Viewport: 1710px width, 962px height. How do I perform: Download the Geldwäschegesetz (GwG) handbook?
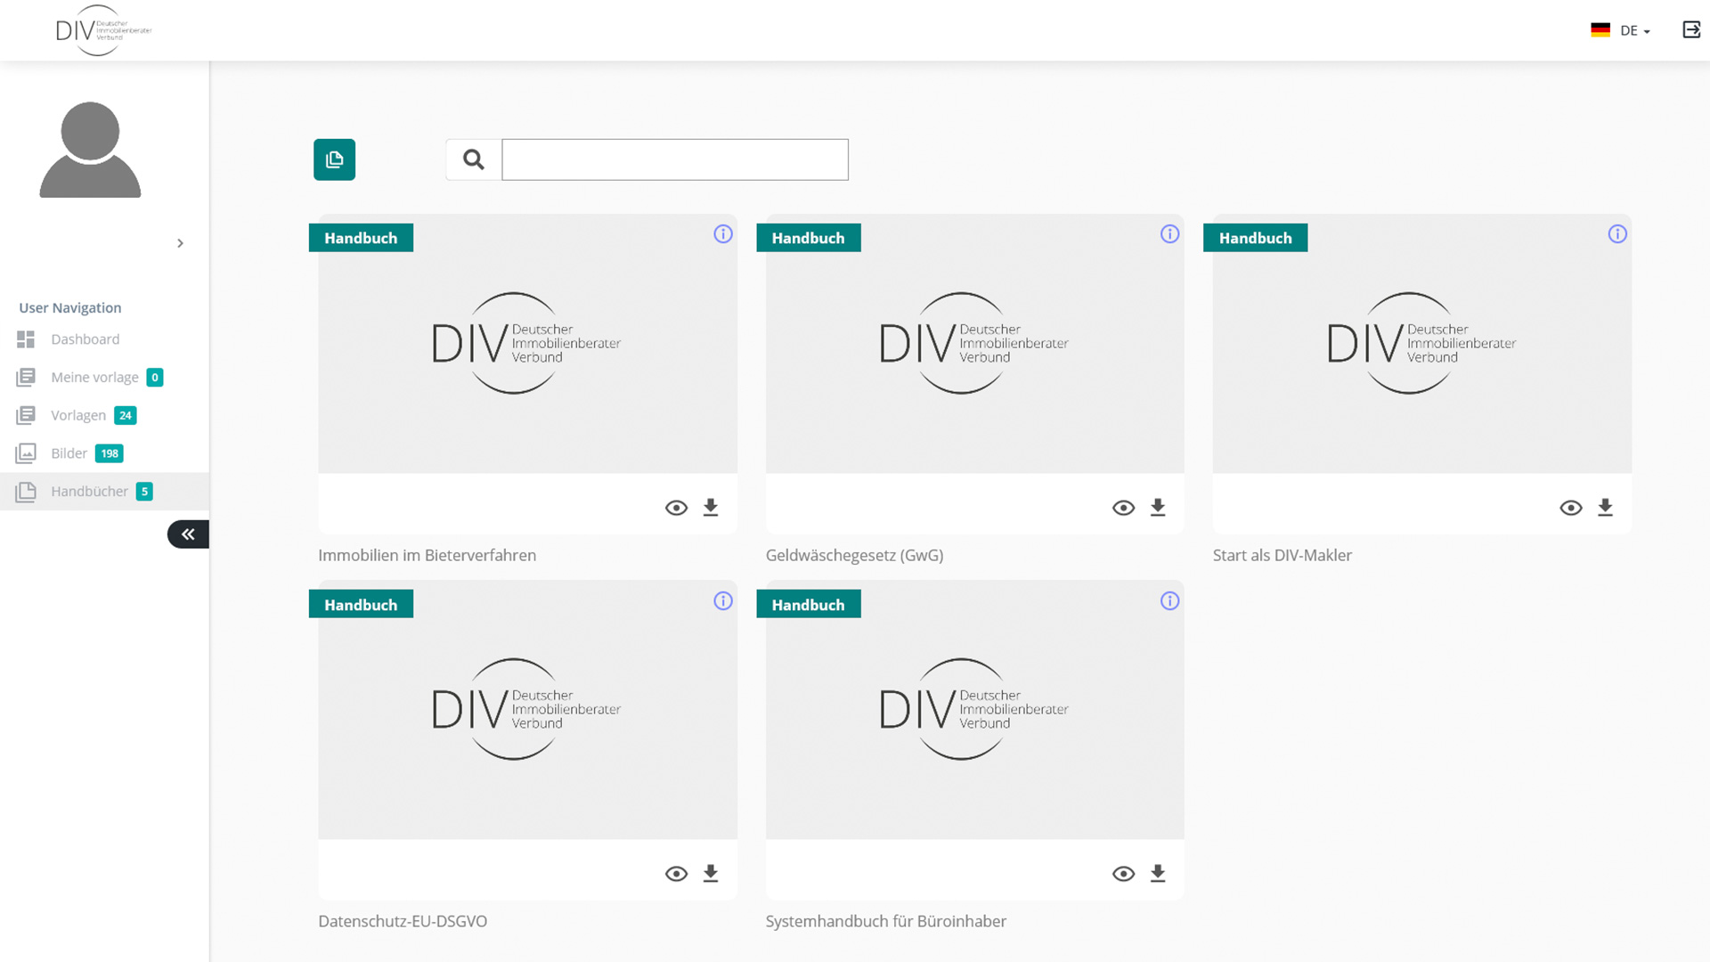(1157, 508)
